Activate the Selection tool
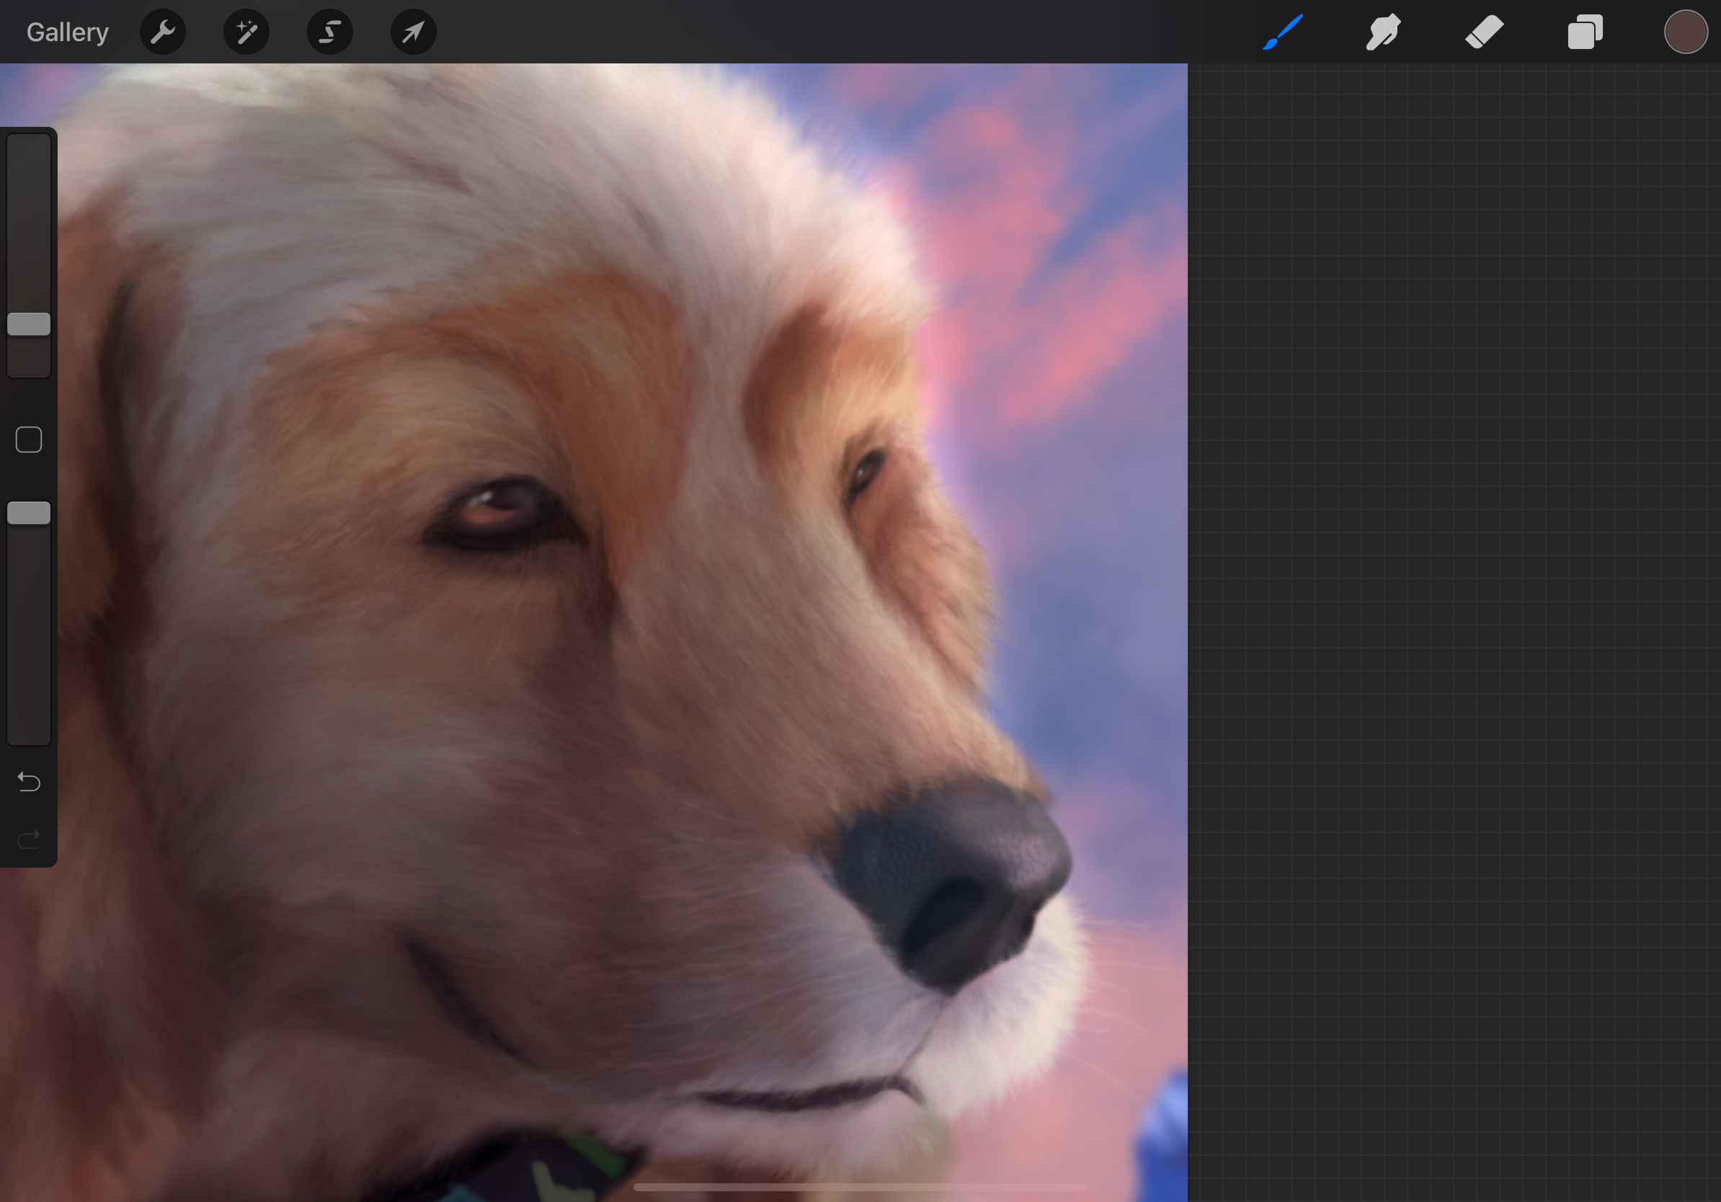Screen dimensions: 1721x1202 tap(330, 32)
